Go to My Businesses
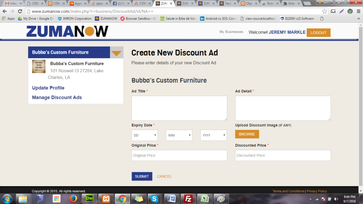This screenshot has width=363, height=204. [231, 32]
